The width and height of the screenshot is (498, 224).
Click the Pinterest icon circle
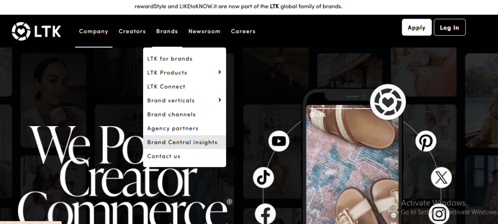426,142
